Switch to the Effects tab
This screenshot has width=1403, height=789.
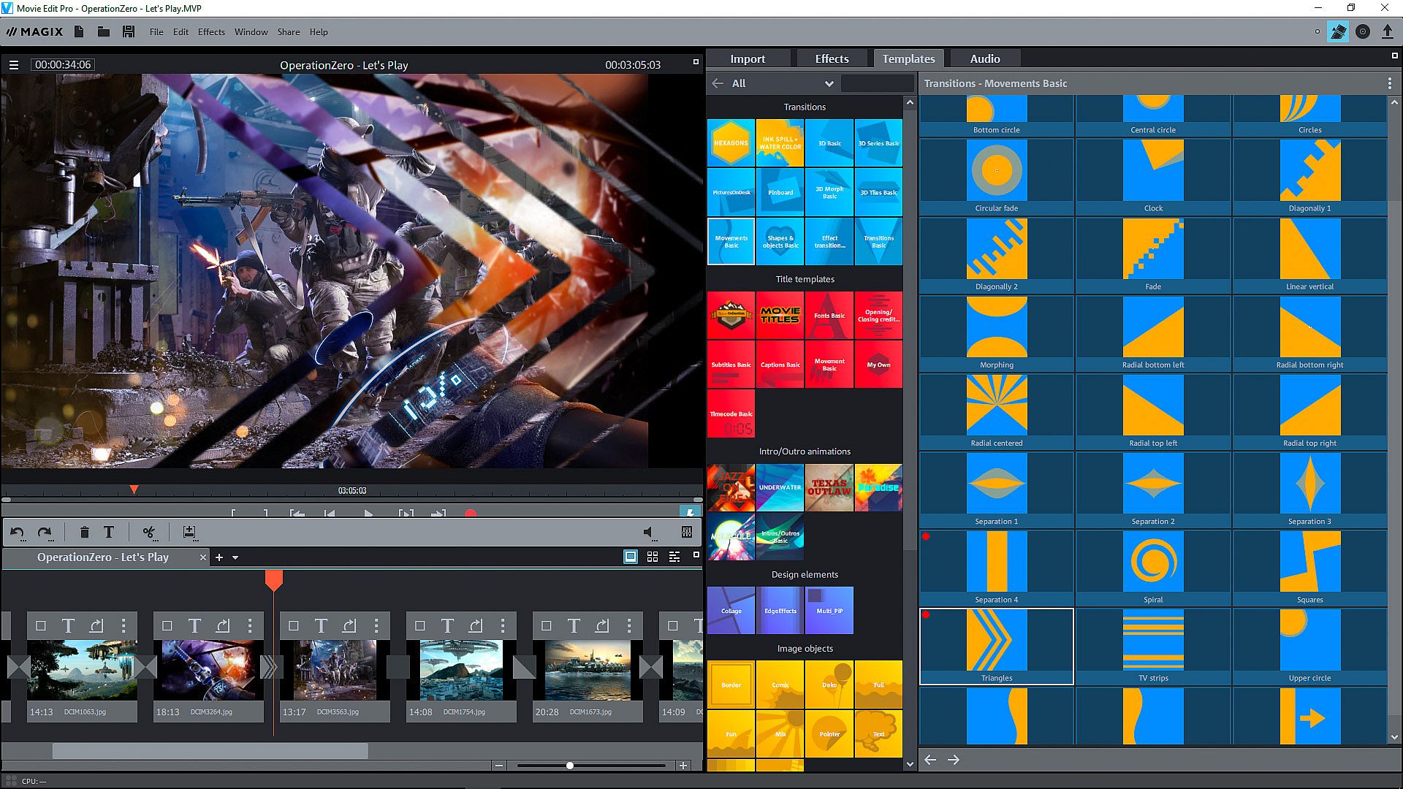coord(832,58)
